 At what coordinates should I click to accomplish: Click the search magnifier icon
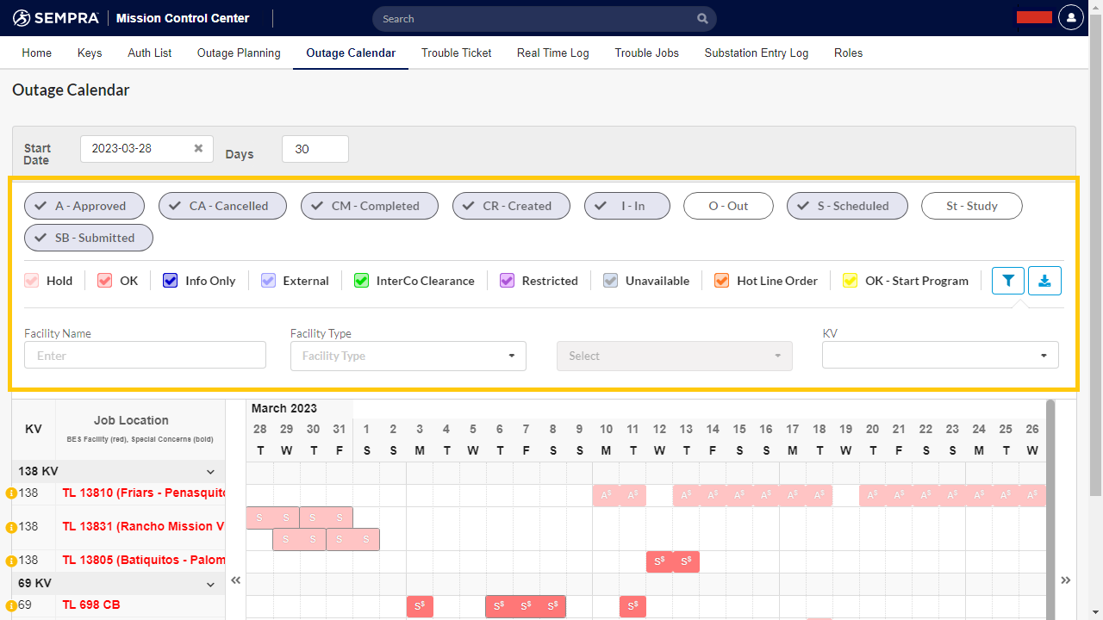(x=702, y=18)
